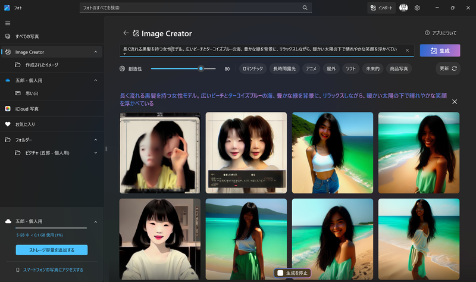Collapse the storage panel chevron
Screen dimensions: 476x282
click(x=96, y=222)
